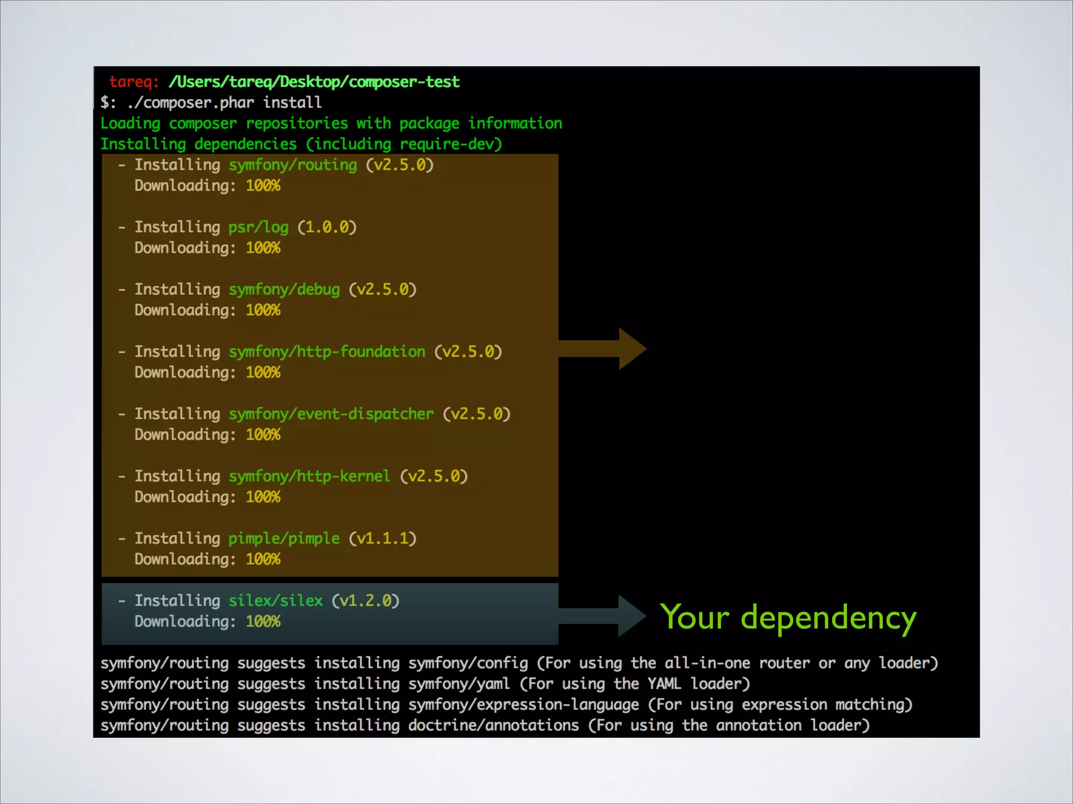Screen dimensions: 1073x804
Task: Click the 'symfony/event-dispatcher' package name
Action: tap(331, 414)
